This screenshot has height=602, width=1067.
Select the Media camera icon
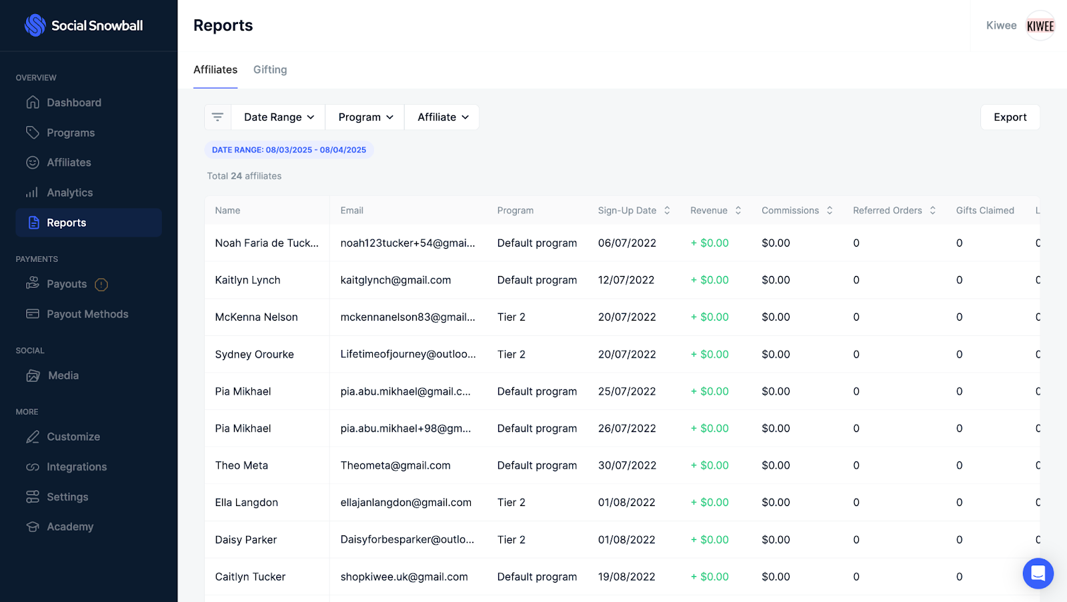click(33, 375)
